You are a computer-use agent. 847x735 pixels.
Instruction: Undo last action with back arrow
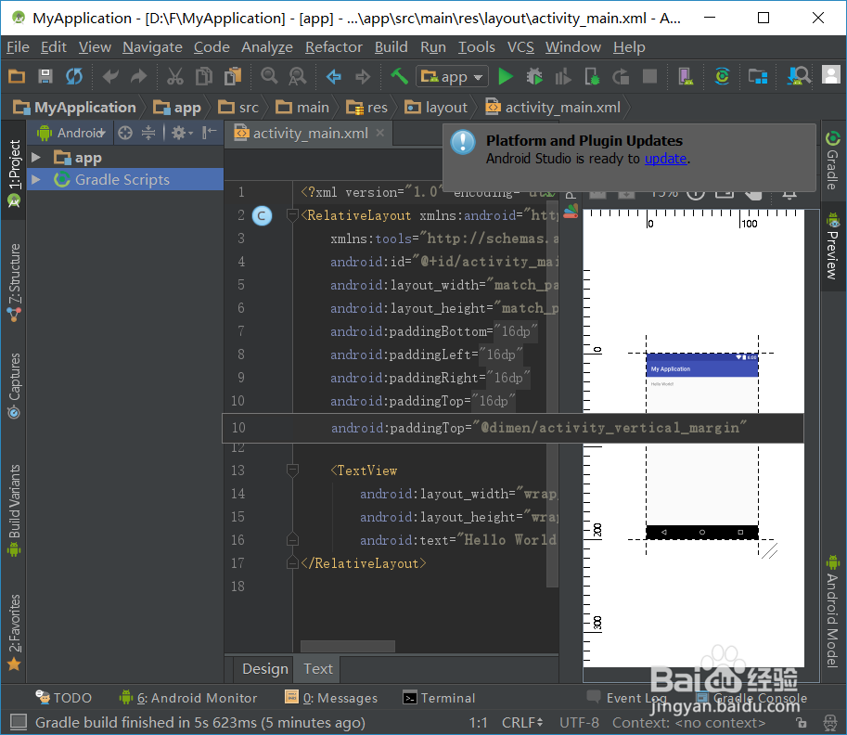110,77
